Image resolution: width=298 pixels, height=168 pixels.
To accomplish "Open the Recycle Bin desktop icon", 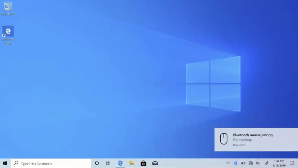I will tap(8, 8).
